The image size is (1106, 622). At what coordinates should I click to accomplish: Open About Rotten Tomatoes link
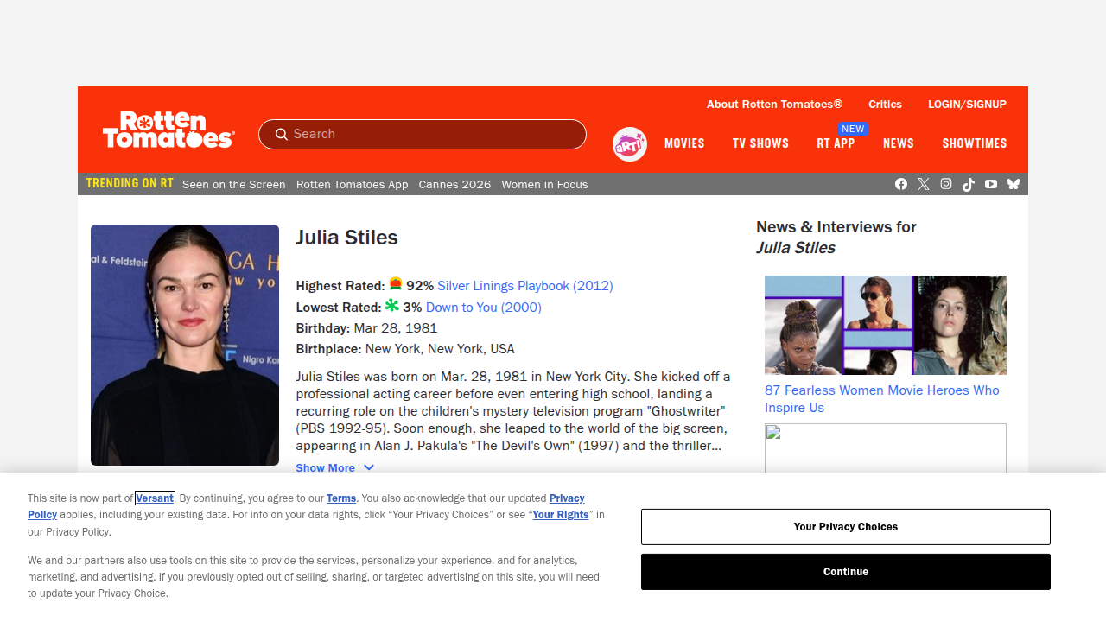coord(774,104)
